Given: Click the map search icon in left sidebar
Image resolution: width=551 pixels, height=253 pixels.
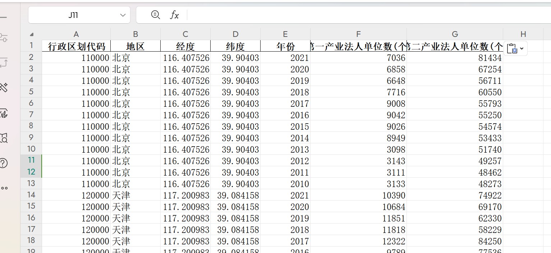Looking at the screenshot, I should pos(4,138).
